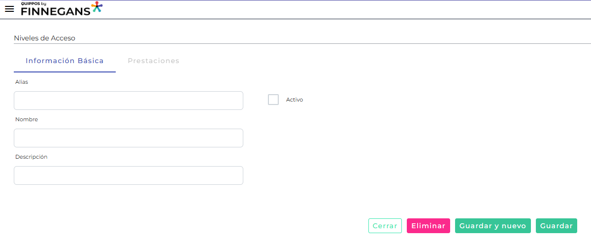This screenshot has height=243, width=591.
Task: Click the blue underline below Información Básica
Action: pyautogui.click(x=65, y=72)
